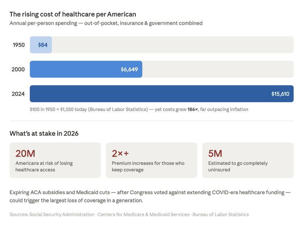This screenshot has height=225, width=304.
Task: Click the chart title about rising healthcare cost
Action: click(73, 14)
